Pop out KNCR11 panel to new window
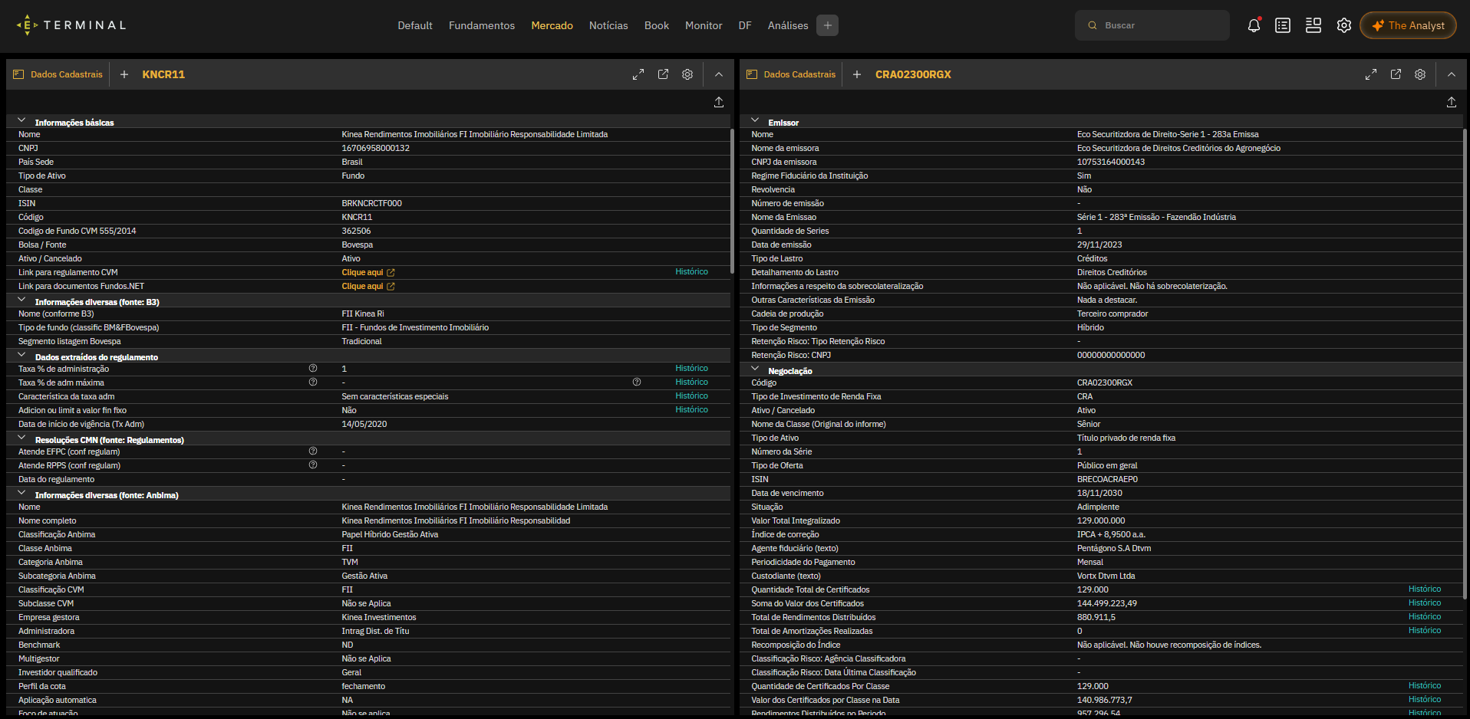1470x719 pixels. point(663,74)
